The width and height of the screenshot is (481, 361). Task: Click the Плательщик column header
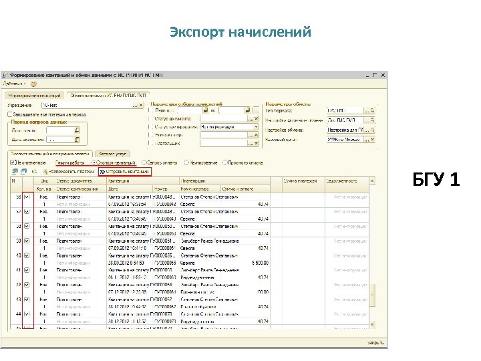click(224, 181)
